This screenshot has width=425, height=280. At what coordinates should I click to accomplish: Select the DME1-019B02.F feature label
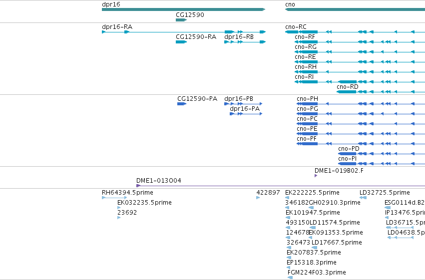pyautogui.click(x=339, y=171)
